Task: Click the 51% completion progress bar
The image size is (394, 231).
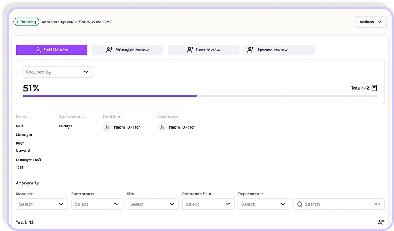Action: click(200, 96)
